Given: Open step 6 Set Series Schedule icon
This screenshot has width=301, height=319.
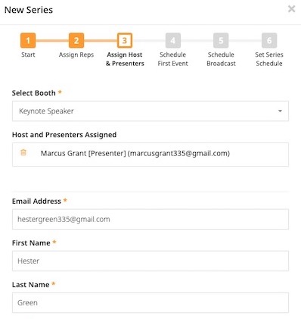Looking at the screenshot, I should click(269, 40).
